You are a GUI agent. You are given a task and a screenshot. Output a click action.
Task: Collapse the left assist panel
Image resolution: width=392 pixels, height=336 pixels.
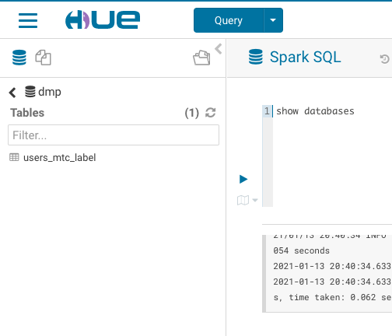point(219,49)
